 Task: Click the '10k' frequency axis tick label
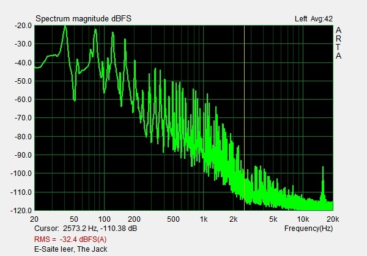tap(303, 219)
